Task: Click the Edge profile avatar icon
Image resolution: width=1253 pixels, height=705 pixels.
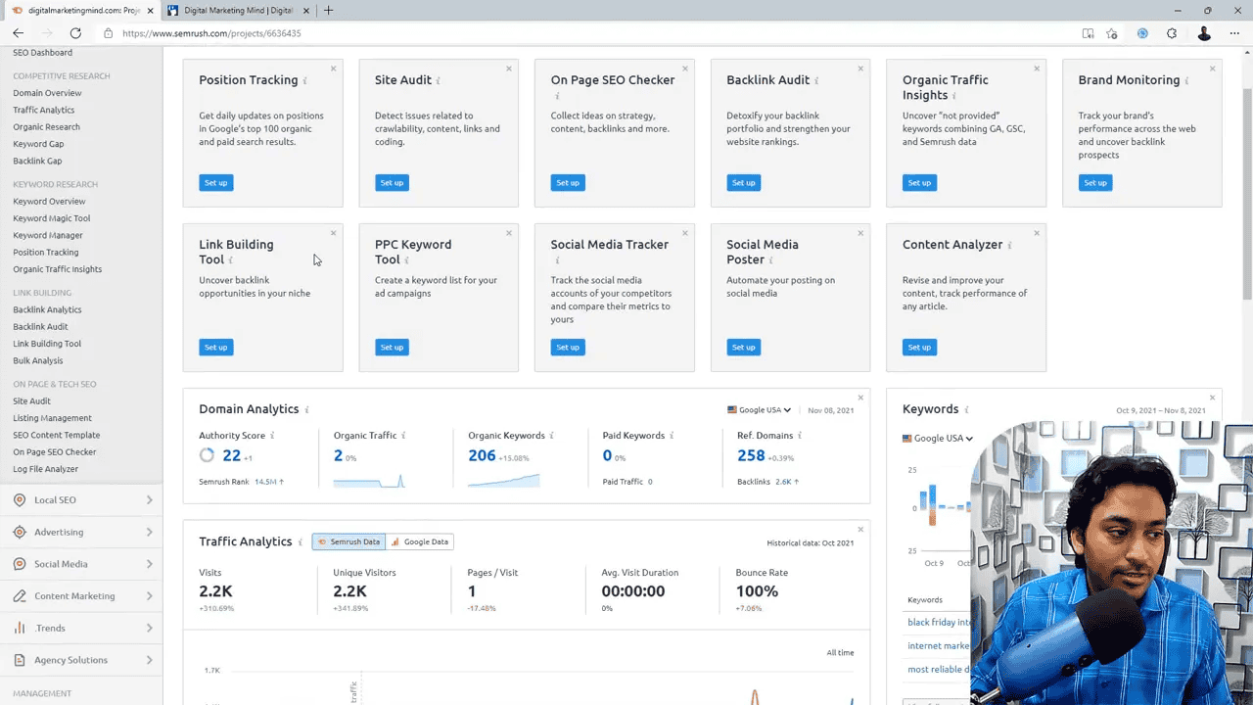Action: [x=1203, y=32]
